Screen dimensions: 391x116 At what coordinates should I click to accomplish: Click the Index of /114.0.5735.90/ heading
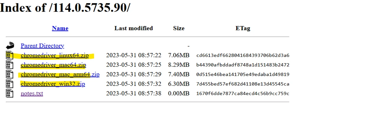click(65, 7)
